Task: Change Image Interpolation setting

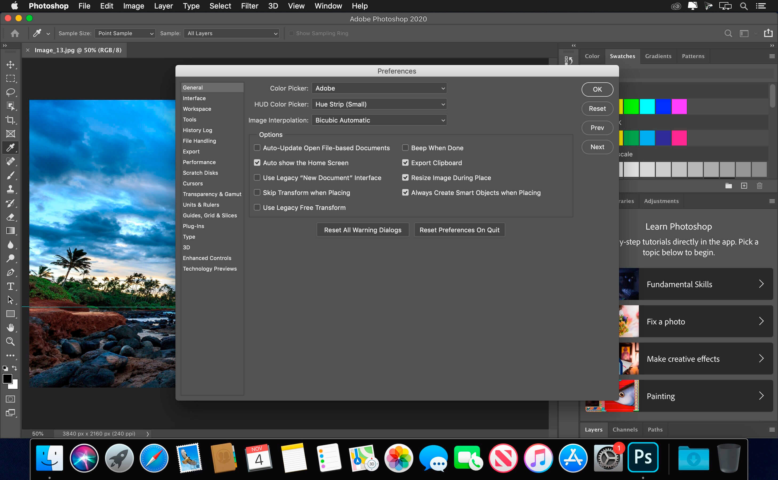Action: coord(380,120)
